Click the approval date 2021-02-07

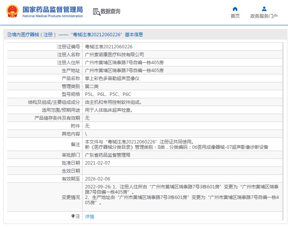(97, 163)
